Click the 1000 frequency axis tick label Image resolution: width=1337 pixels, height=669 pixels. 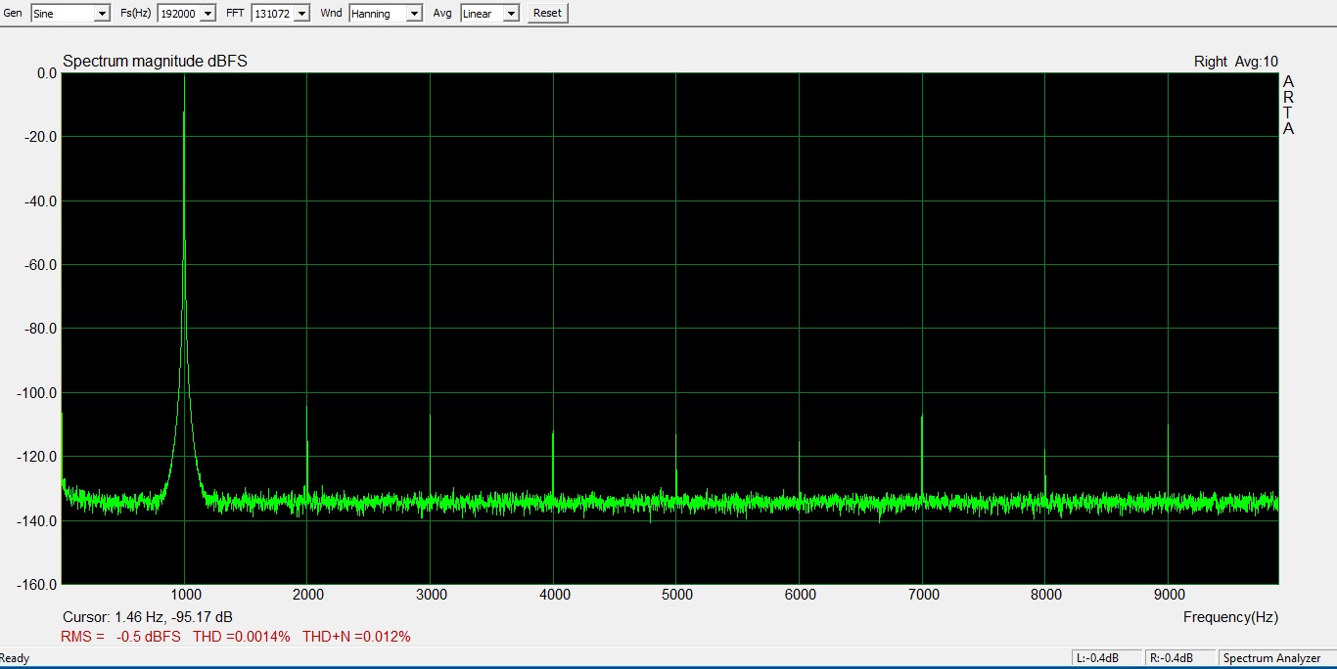point(185,595)
